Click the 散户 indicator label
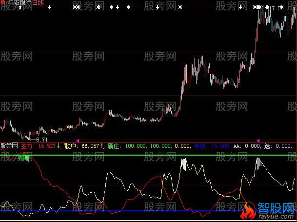297x222 pixels. (70, 146)
